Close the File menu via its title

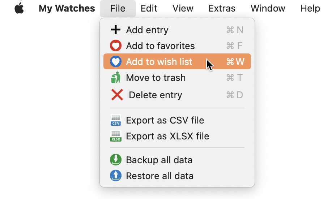coord(118,8)
